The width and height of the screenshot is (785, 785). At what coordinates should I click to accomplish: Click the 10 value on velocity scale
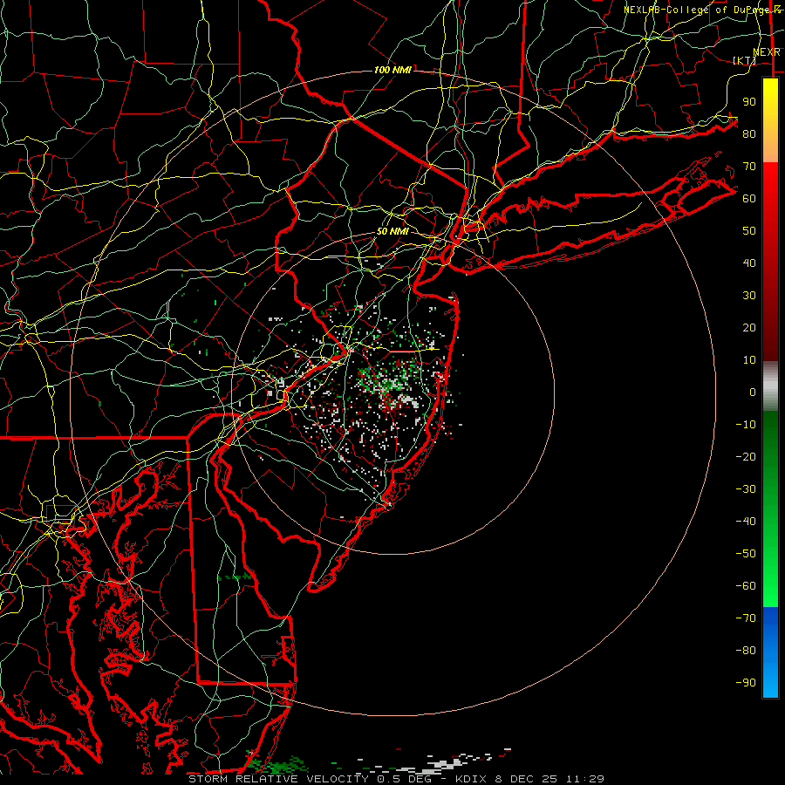coord(749,360)
